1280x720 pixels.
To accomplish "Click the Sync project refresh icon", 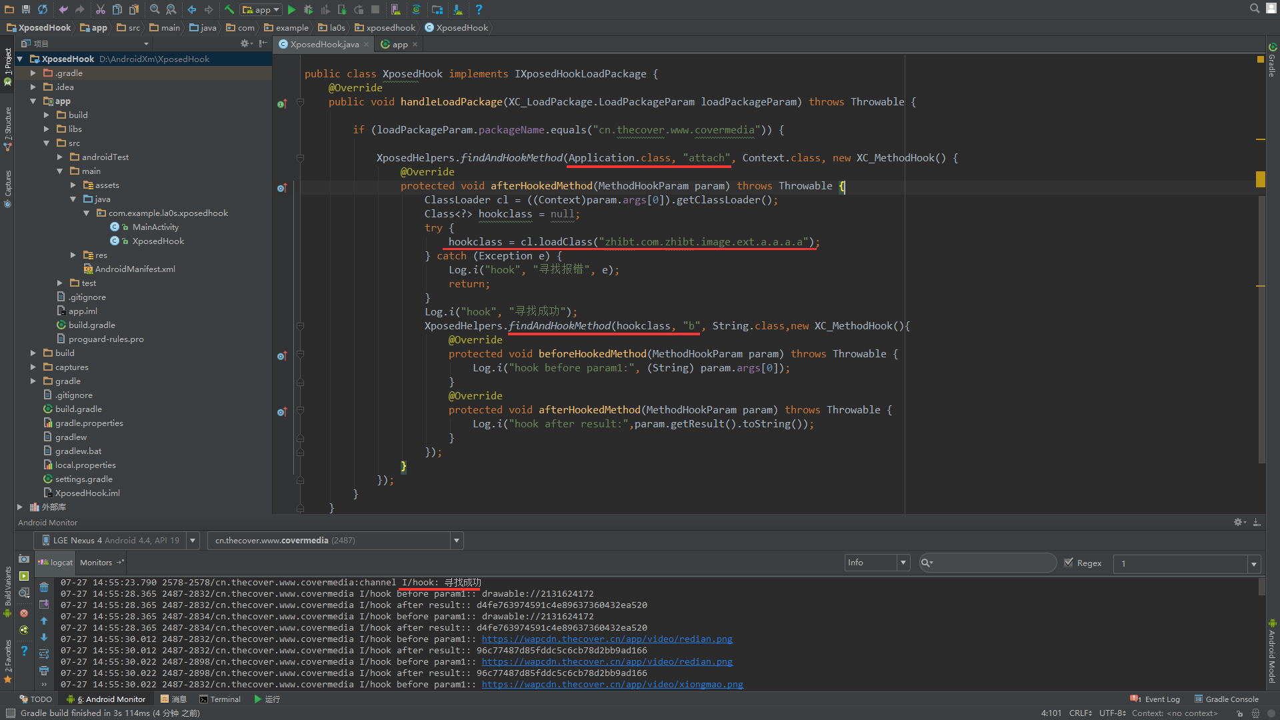I will [43, 9].
